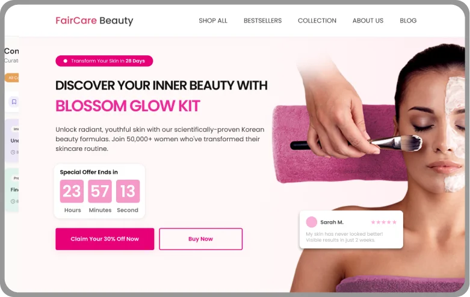The width and height of the screenshot is (470, 297).
Task: Click the bookmark icon on the left panel
Action: tap(14, 102)
